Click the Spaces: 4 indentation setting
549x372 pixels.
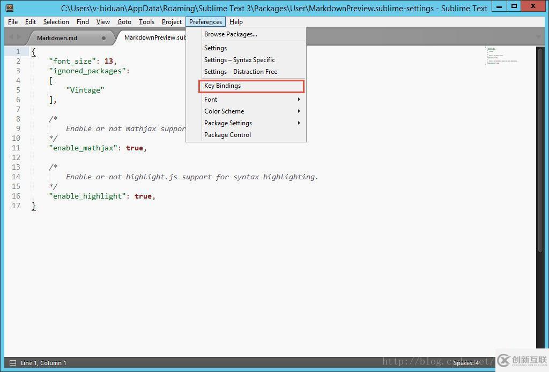pyautogui.click(x=466, y=363)
